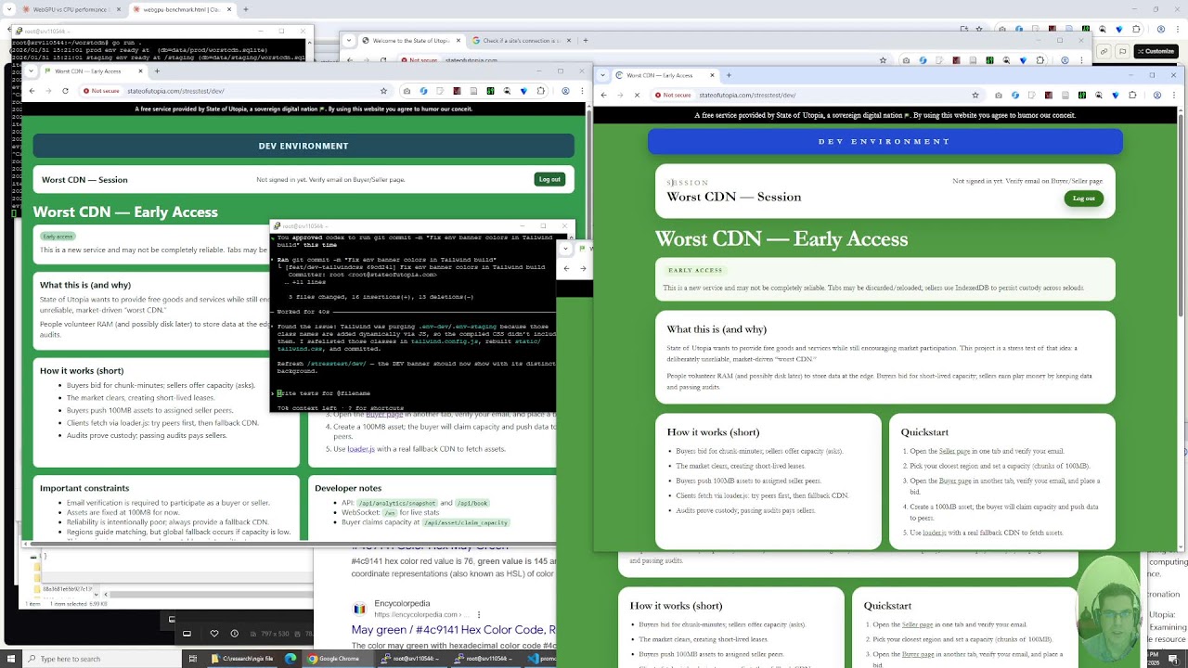The height and width of the screenshot is (668, 1188).
Task: Open Seller page link in lower scrolled Quickstart
Action: click(917, 624)
